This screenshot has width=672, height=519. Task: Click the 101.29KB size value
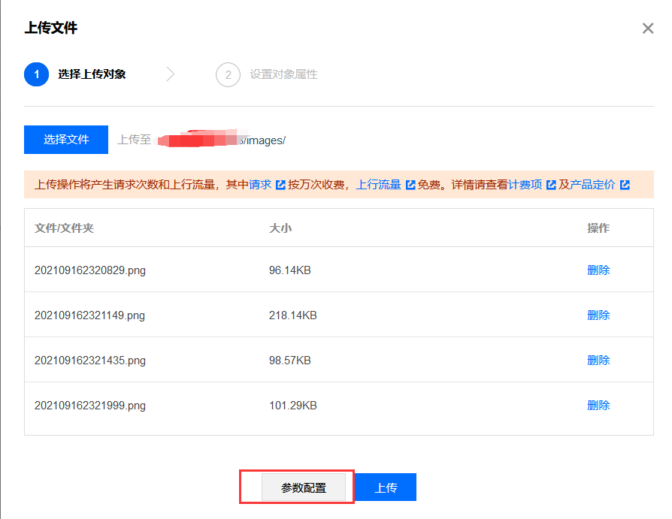(292, 405)
